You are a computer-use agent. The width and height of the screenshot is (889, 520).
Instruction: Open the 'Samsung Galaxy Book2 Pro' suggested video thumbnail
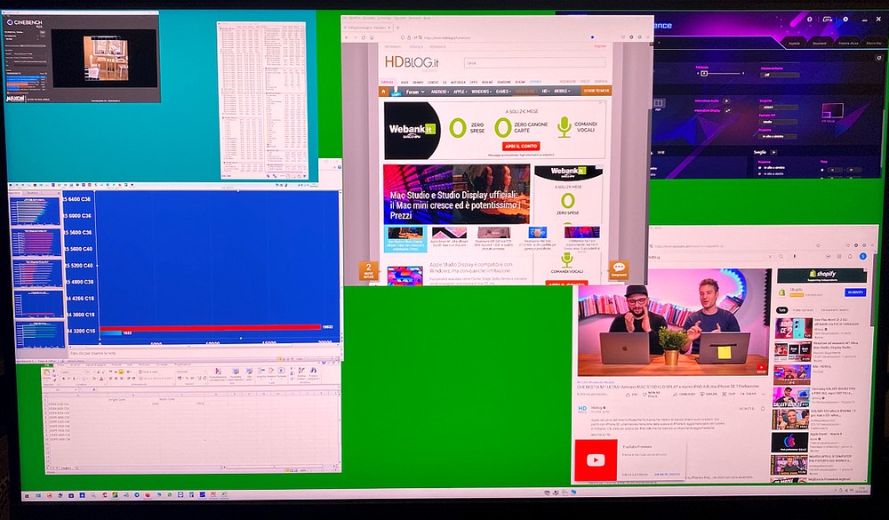792,398
